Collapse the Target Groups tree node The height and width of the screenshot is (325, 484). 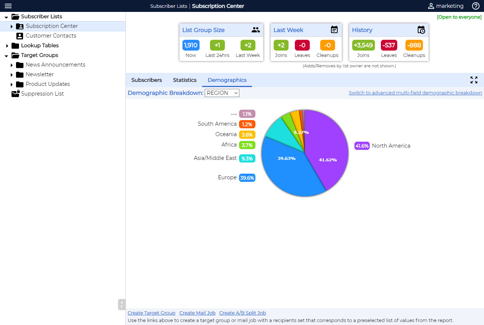tap(6, 56)
